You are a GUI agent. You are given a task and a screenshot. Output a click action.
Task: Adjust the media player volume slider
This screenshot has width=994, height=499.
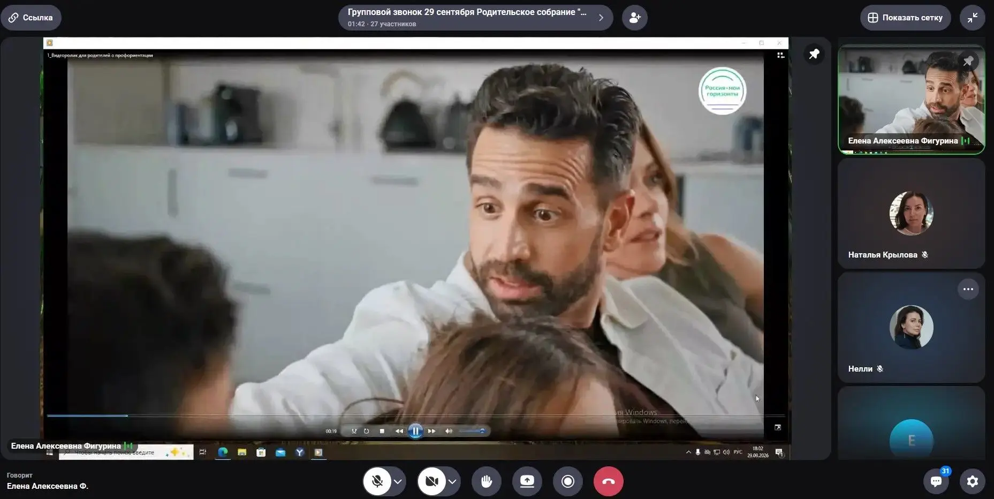click(472, 431)
